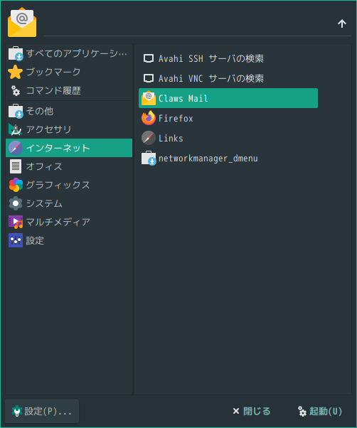
Task: Click the システム gear icon
Action: (x=16, y=203)
